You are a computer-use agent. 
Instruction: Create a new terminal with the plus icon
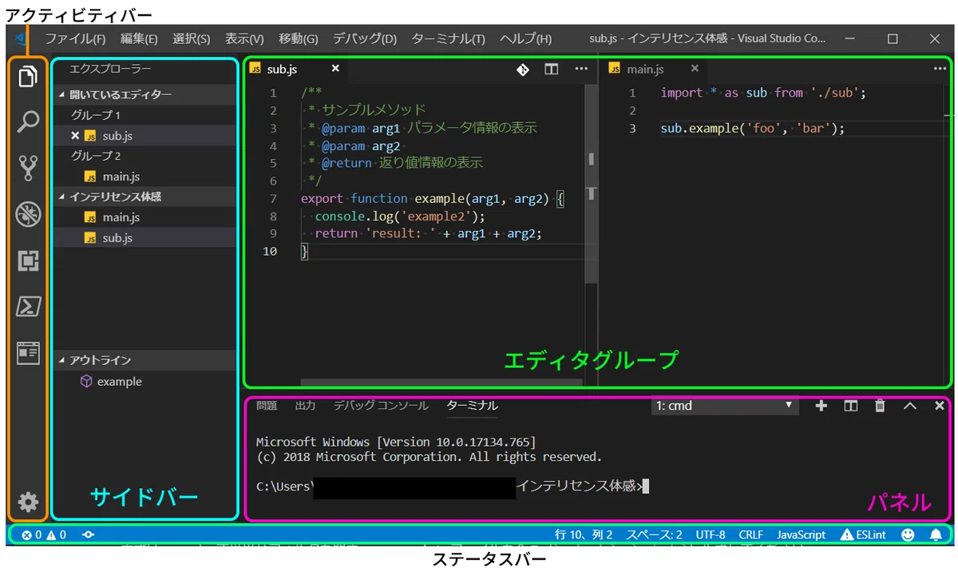pos(821,406)
